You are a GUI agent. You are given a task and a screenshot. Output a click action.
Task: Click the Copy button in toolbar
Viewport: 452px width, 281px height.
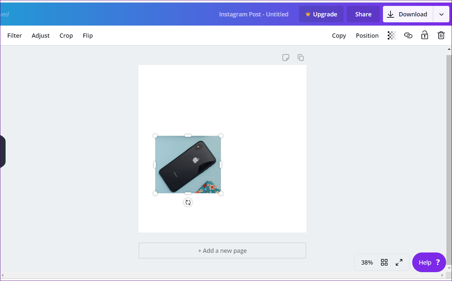click(x=339, y=35)
